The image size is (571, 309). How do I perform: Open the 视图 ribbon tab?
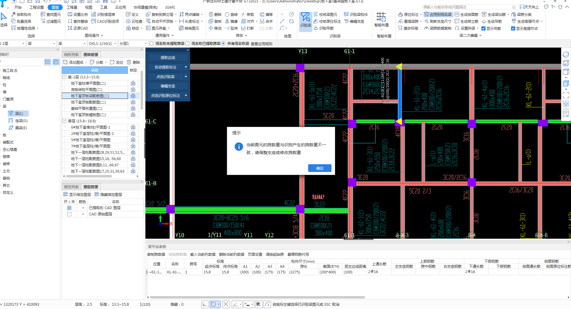pyautogui.click(x=89, y=7)
